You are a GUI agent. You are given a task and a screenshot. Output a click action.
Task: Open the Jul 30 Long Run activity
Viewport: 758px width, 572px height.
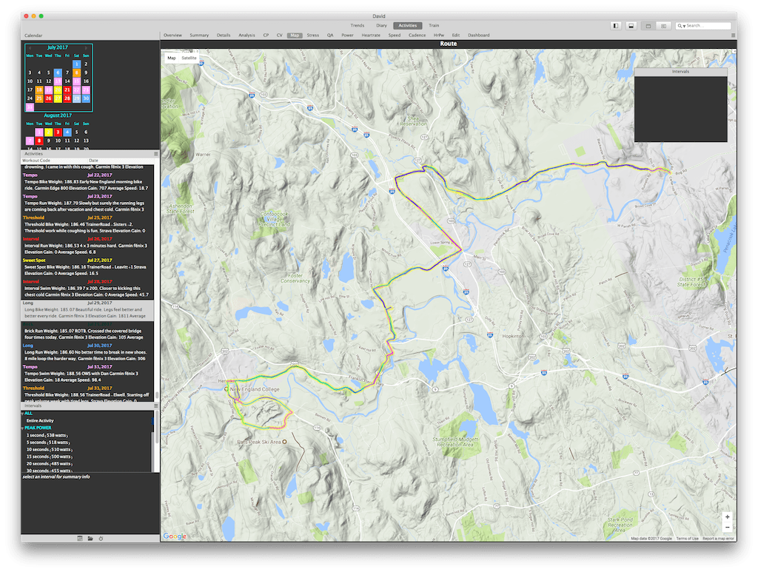click(87, 352)
